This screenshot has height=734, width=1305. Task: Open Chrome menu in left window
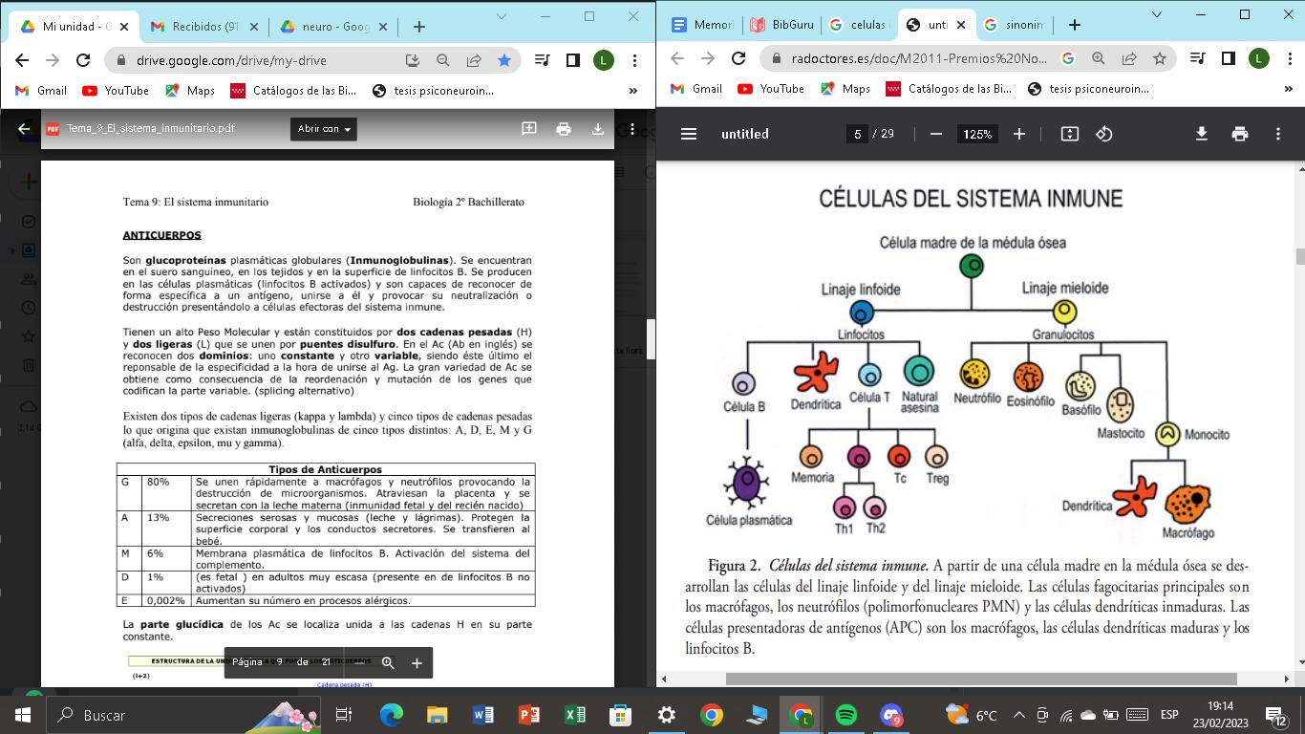pos(634,59)
